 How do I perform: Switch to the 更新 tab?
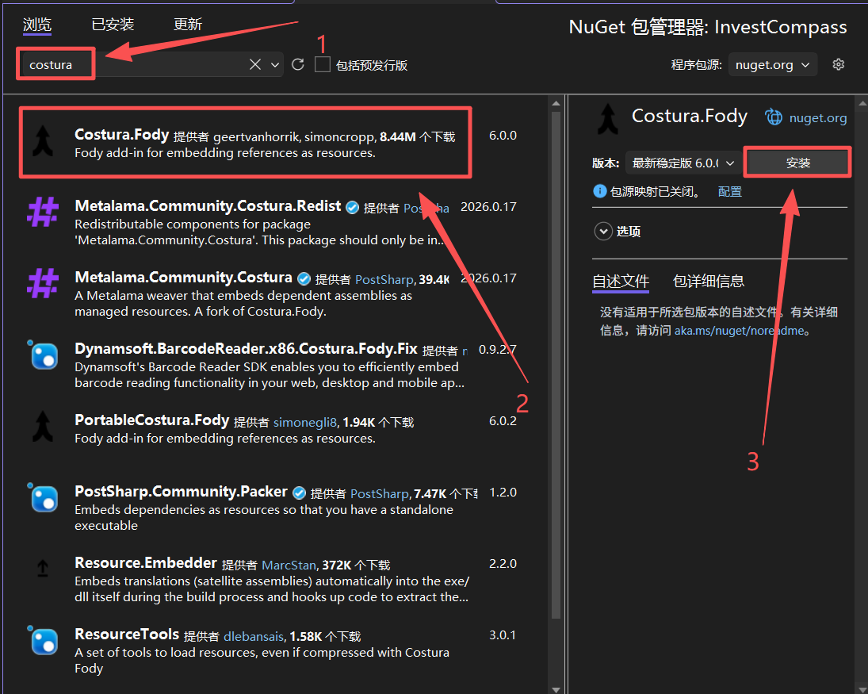(188, 25)
